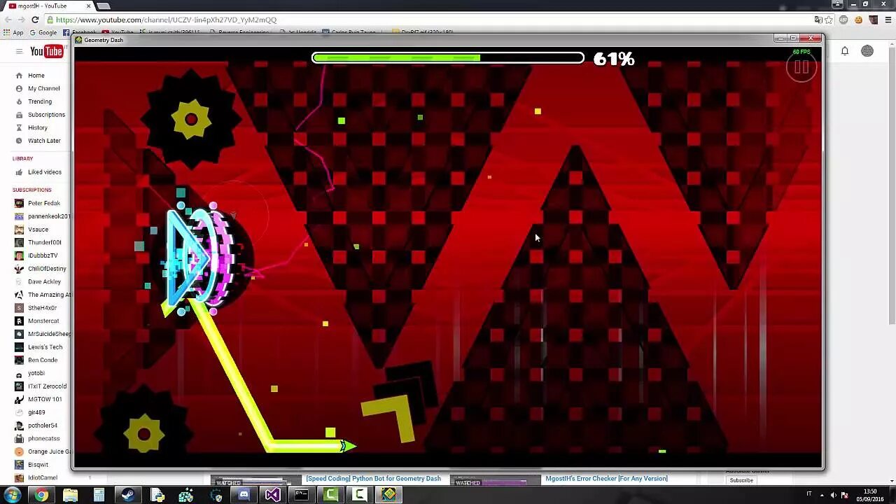Open Thunderf00t subscription channel
This screenshot has width=896, height=504.
tap(45, 242)
